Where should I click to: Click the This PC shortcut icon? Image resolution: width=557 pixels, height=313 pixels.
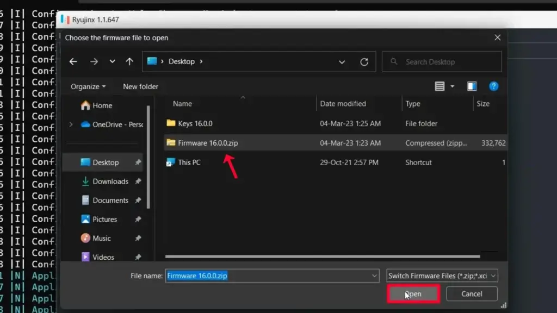(x=171, y=162)
